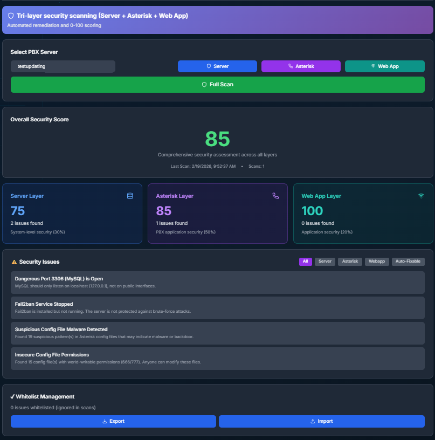Show only Webapp security issues

(x=377, y=262)
